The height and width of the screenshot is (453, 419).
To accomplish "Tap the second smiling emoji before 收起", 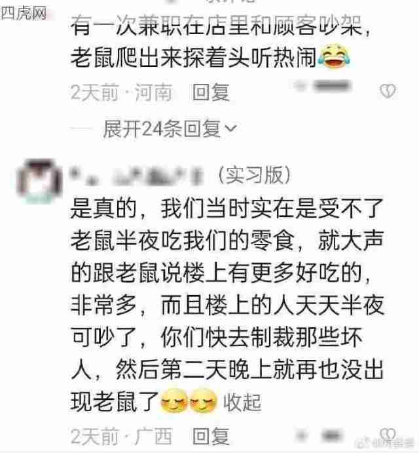I will click(203, 401).
